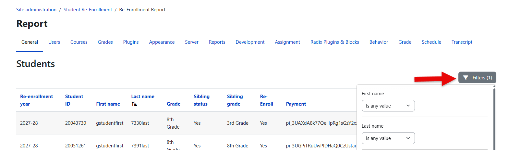This screenshot has width=509, height=150.
Task: Switch to the Reports tab
Action: click(x=217, y=42)
